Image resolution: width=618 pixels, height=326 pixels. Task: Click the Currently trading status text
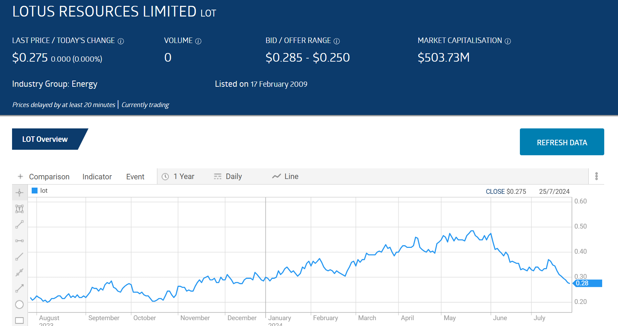coord(145,105)
